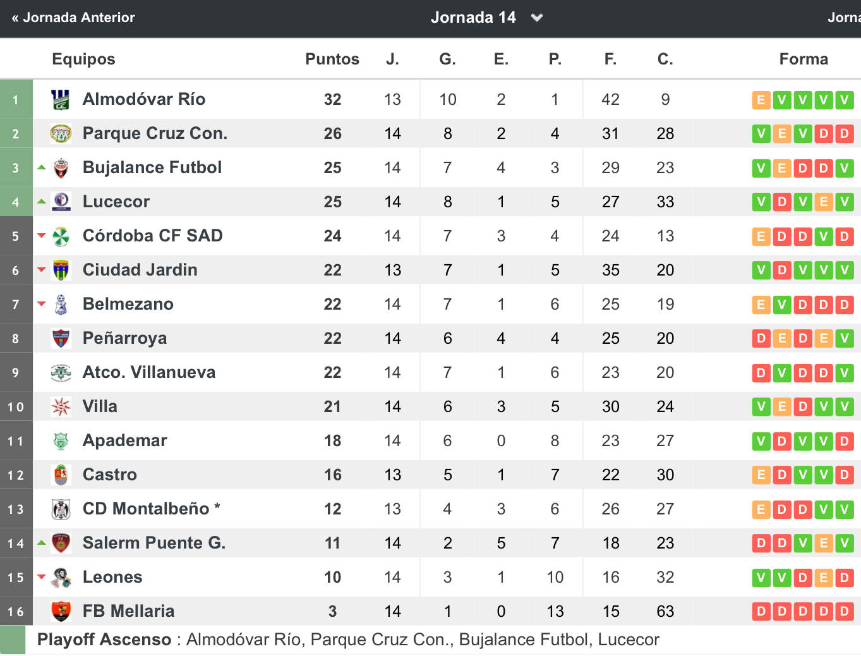Click the FB Mellaria team crest
The width and height of the screenshot is (861, 656).
(61, 611)
